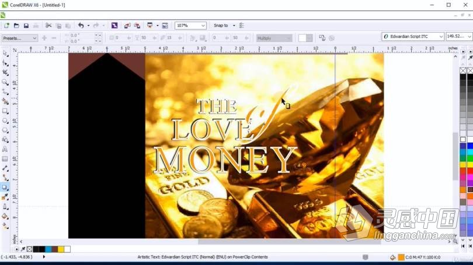The height and width of the screenshot is (265, 473).
Task: Select the Freehand tool
Action: pyautogui.click(x=5, y=92)
